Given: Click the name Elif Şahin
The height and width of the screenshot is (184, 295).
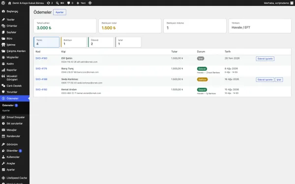Looking at the screenshot, I should pyautogui.click(x=67, y=58).
